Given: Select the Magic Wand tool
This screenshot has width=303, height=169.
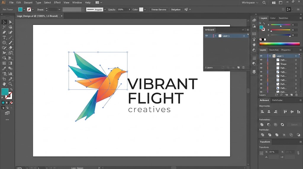Looking at the screenshot, I should click(x=4, y=27).
